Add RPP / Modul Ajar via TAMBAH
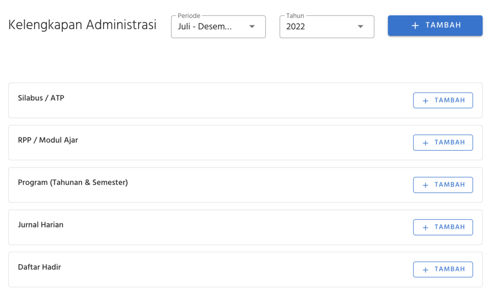The image size is (491, 293). tap(443, 143)
